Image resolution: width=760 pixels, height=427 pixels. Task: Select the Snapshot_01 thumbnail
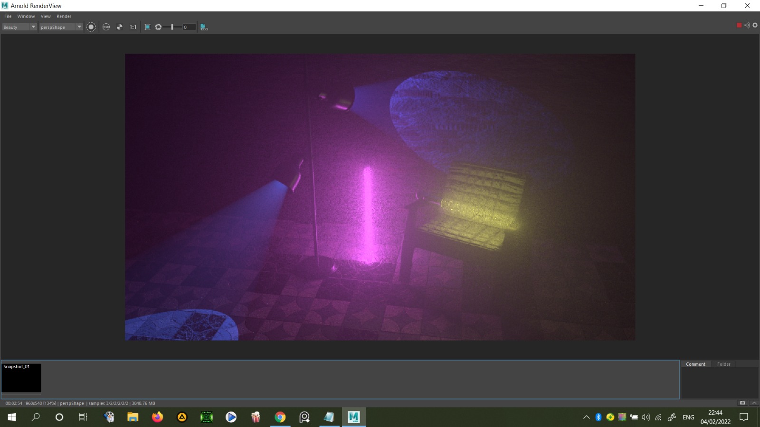click(22, 378)
